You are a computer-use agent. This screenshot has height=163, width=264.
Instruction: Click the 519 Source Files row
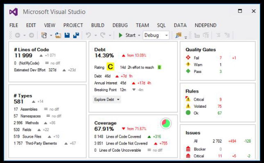[36, 136]
